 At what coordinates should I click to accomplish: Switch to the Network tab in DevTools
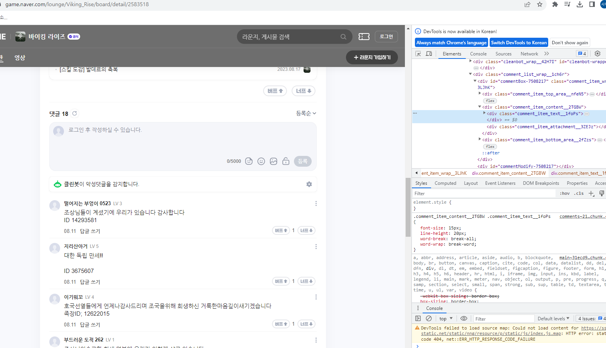[x=529, y=54]
